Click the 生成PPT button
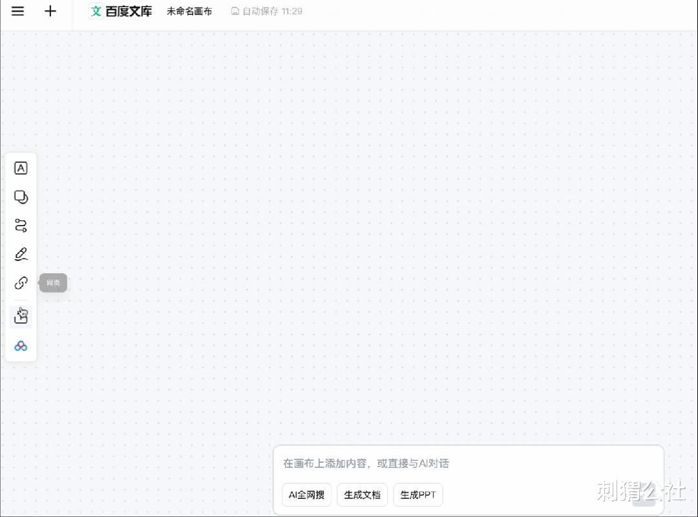The height and width of the screenshot is (517, 698). point(418,495)
